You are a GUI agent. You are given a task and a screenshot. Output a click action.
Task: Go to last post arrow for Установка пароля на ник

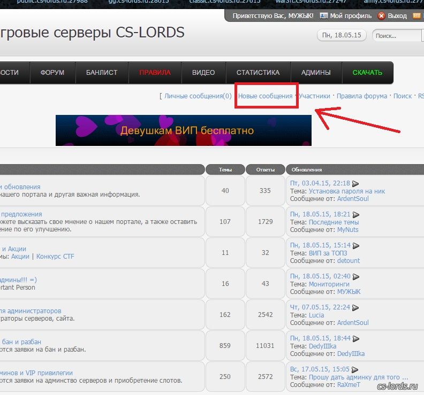355,183
